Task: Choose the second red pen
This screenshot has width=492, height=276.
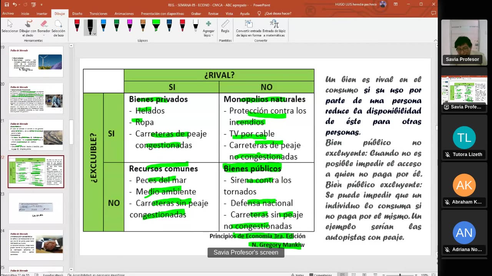Action: click(182, 26)
